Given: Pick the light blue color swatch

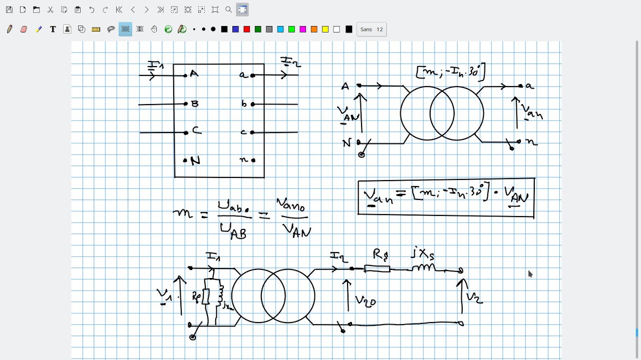Looking at the screenshot, I should point(280,29).
